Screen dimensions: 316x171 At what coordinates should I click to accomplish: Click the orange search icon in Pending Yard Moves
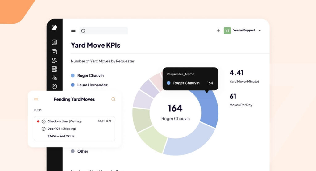click(113, 99)
